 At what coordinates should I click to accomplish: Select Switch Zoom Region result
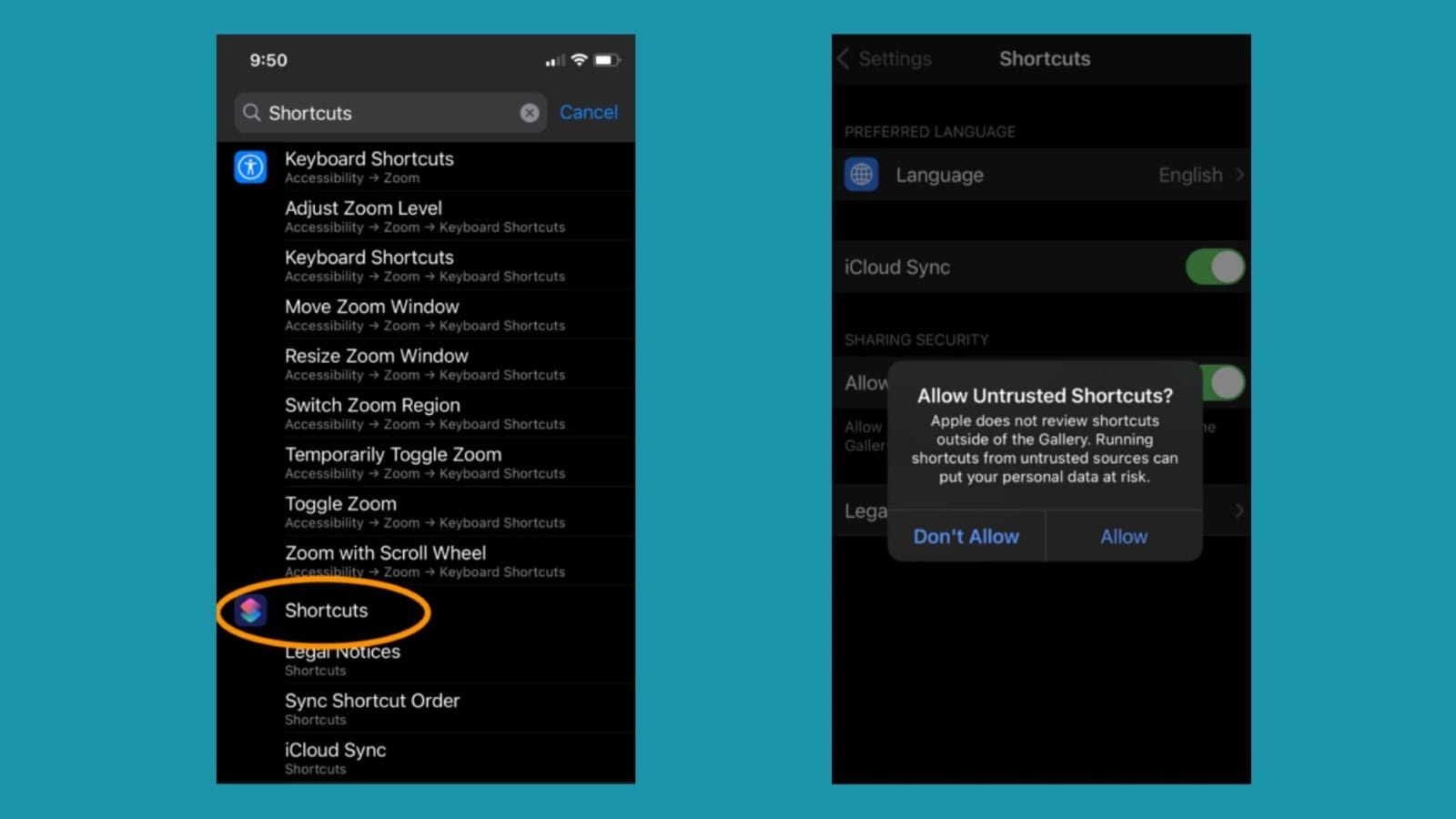460,413
